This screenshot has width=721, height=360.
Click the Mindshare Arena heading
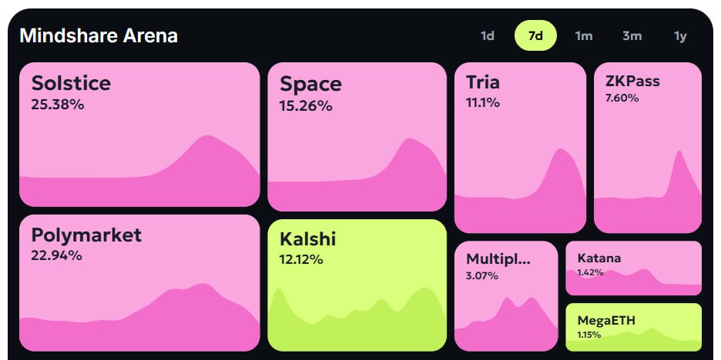pyautogui.click(x=99, y=35)
